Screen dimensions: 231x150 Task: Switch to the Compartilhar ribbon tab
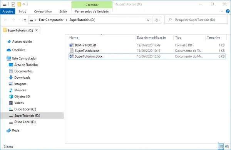click(43, 12)
